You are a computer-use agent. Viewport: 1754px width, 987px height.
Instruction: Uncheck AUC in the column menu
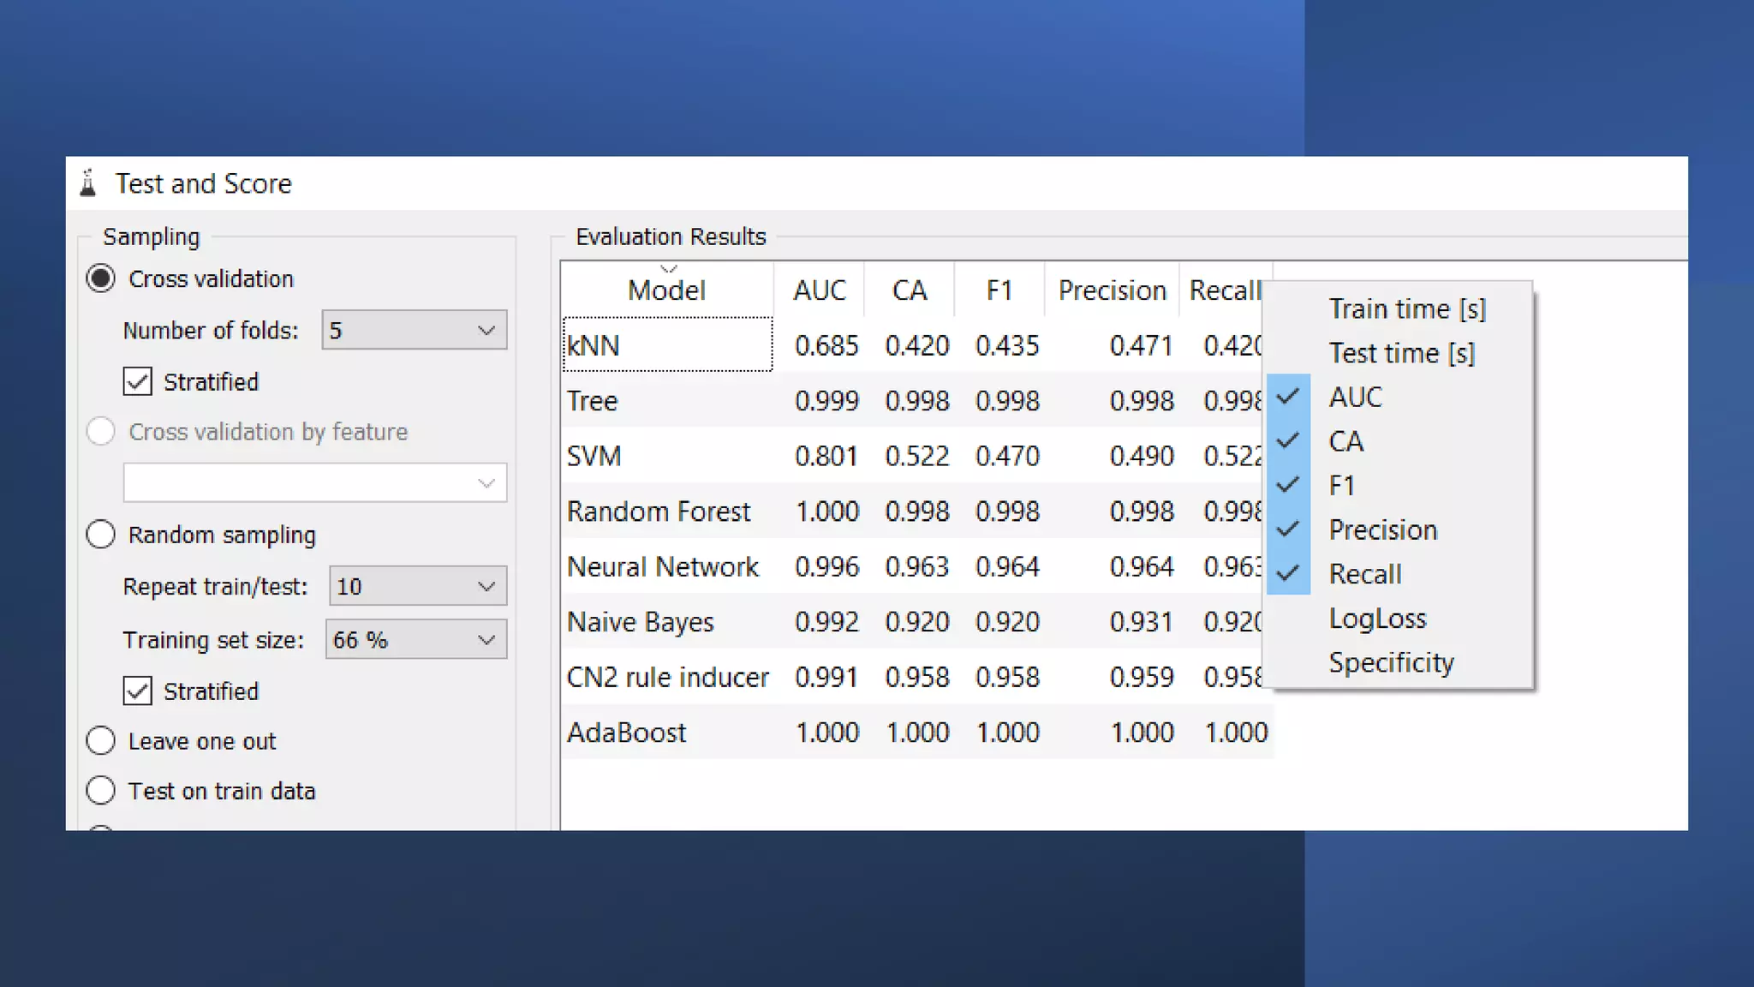[x=1355, y=397]
